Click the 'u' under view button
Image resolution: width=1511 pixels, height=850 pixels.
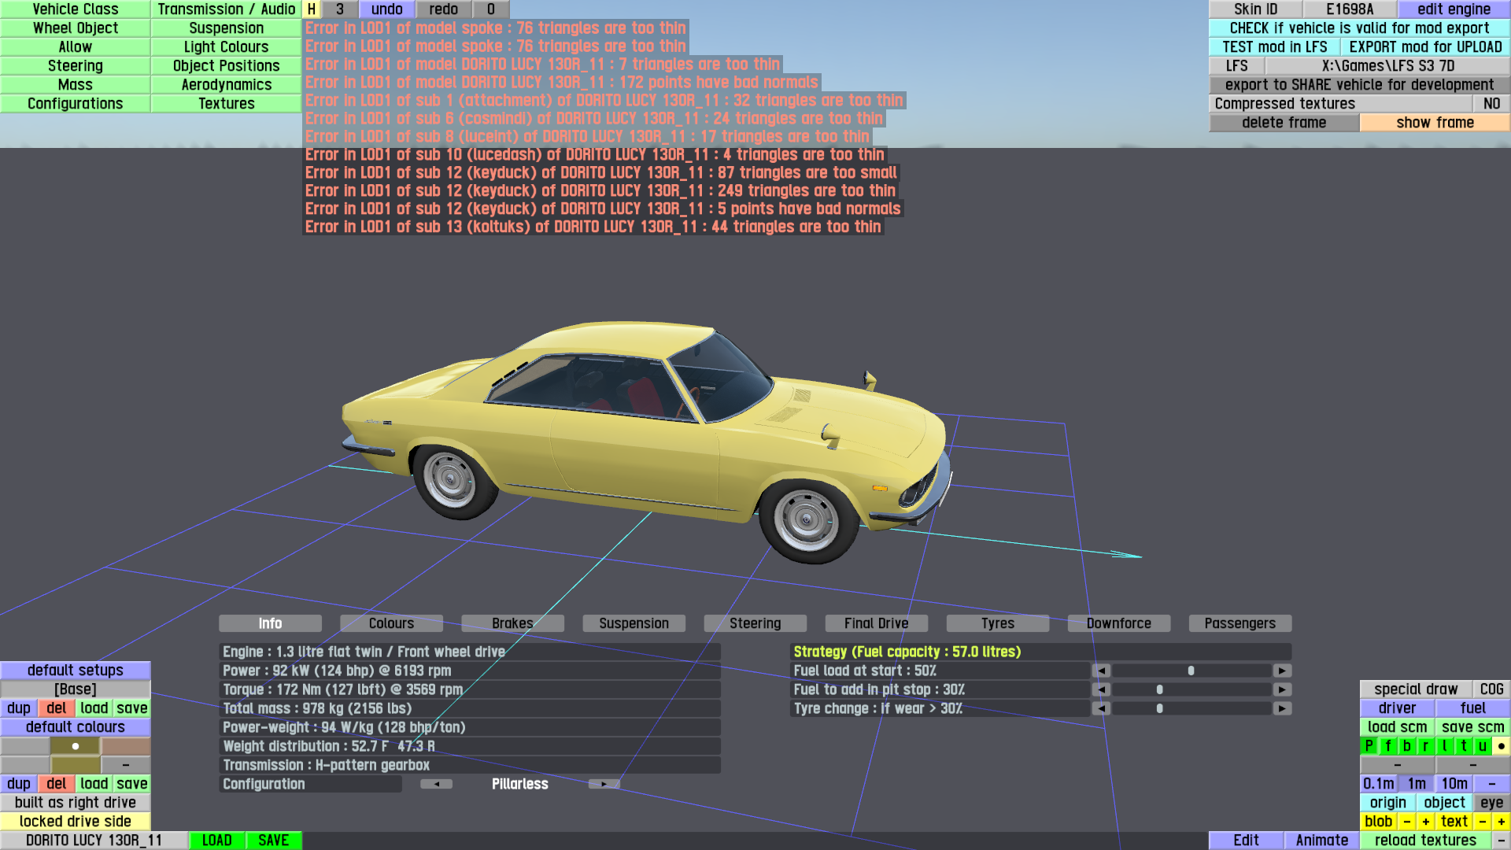coord(1483,746)
